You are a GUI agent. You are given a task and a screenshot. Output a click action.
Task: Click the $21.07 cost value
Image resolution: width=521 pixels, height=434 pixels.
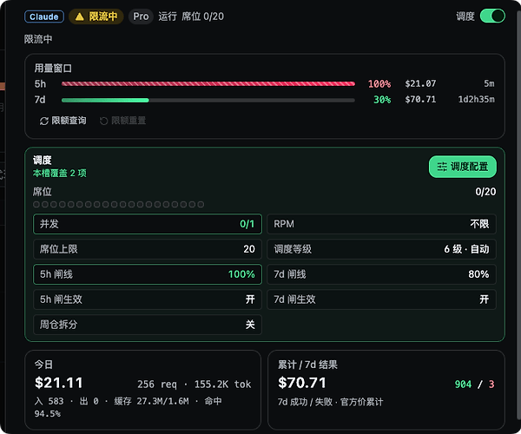point(420,83)
